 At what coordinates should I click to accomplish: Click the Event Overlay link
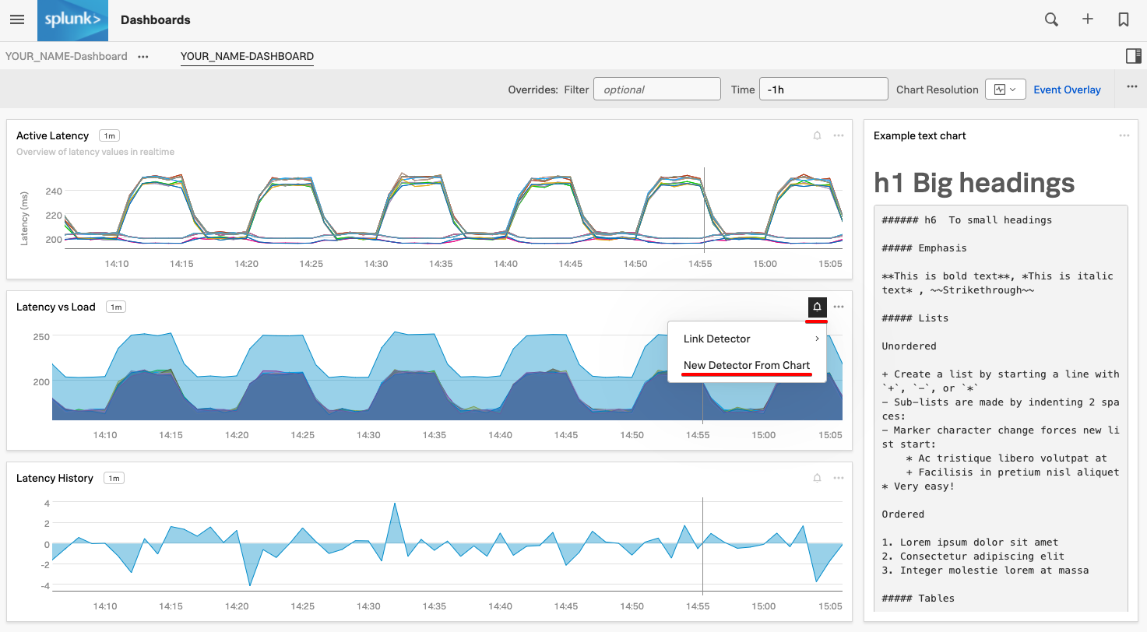[x=1067, y=90]
